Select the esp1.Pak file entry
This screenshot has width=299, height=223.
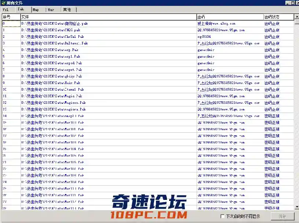pos(109,56)
